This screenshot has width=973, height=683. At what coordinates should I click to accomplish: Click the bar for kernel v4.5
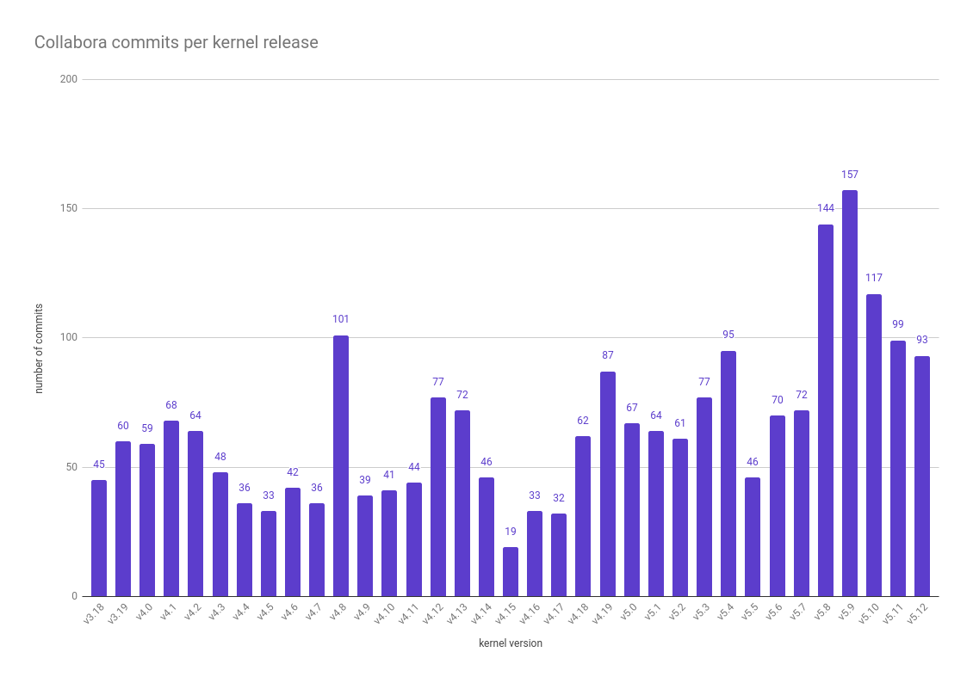[x=268, y=553]
